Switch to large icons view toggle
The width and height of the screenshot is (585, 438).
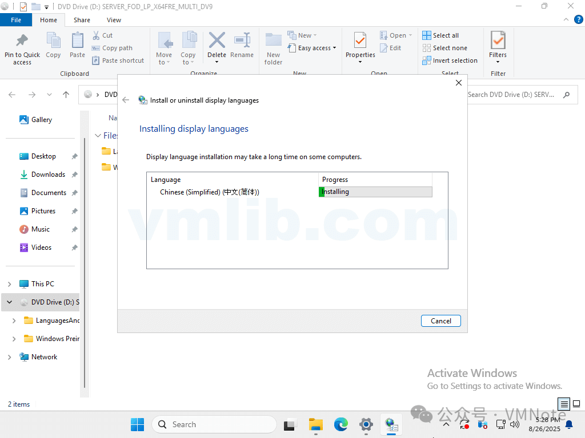576,404
